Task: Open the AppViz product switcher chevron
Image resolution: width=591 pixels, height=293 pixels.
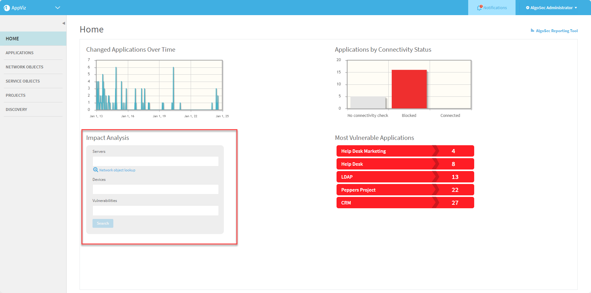Action: click(x=57, y=8)
